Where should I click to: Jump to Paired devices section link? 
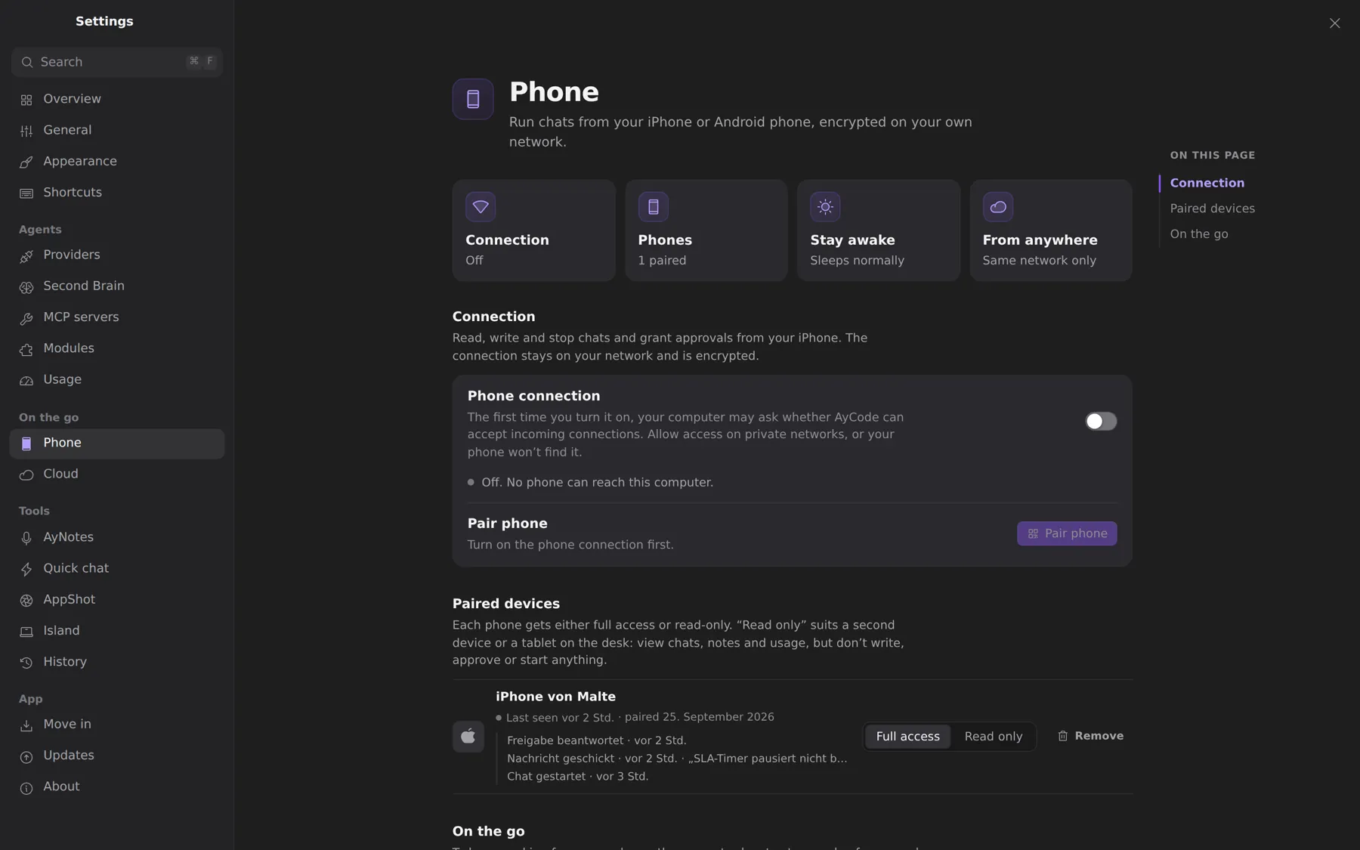pos(1212,209)
